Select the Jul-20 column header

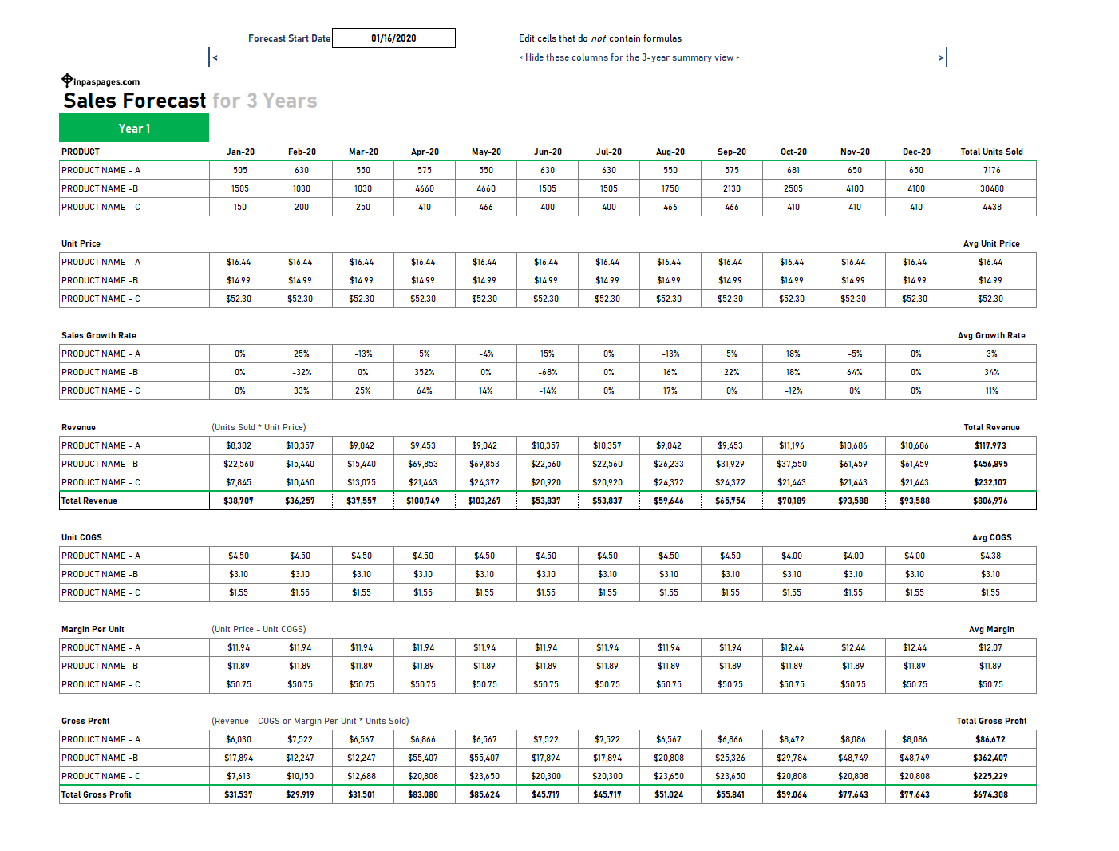(x=609, y=152)
